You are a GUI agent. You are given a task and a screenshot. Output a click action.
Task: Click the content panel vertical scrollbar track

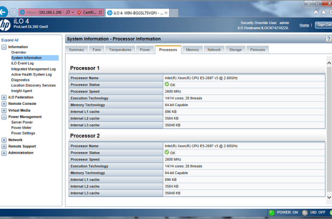pyautogui.click(x=329, y=130)
